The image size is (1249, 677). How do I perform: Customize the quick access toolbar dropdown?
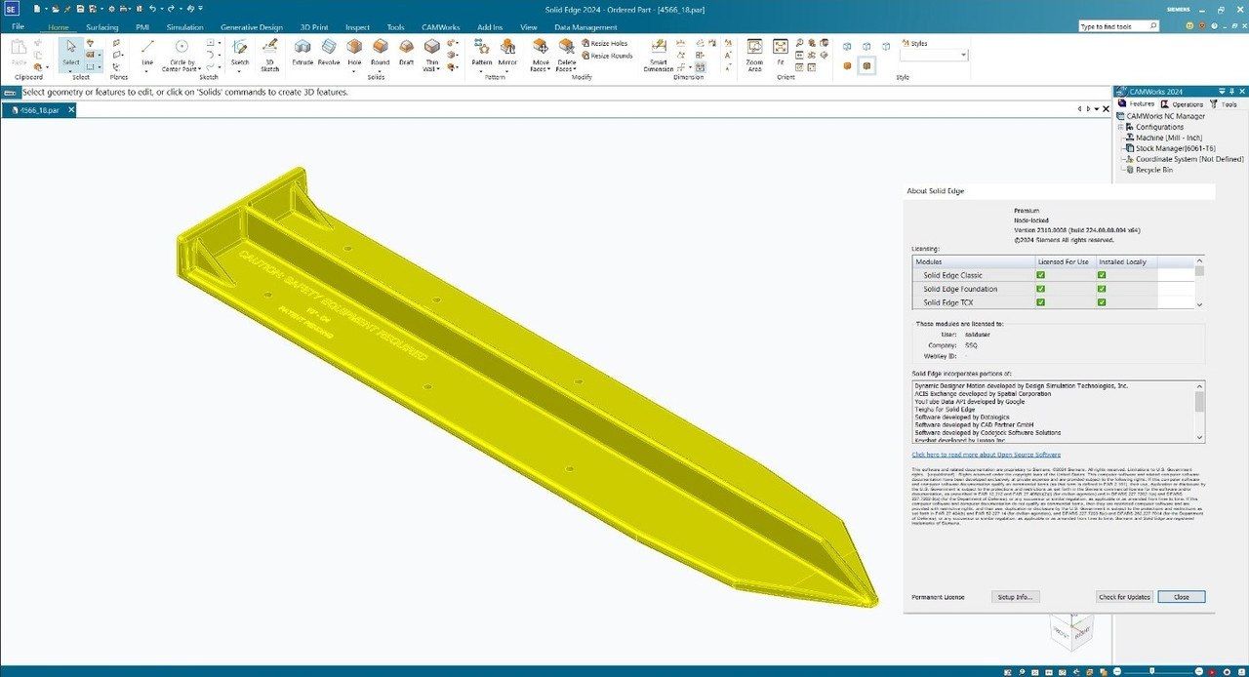pyautogui.click(x=201, y=9)
